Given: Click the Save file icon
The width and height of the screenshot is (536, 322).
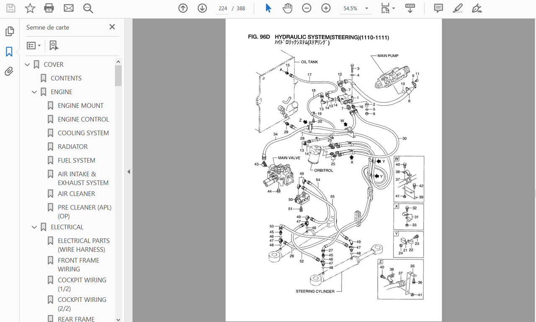Looking at the screenshot, I should tap(10, 8).
